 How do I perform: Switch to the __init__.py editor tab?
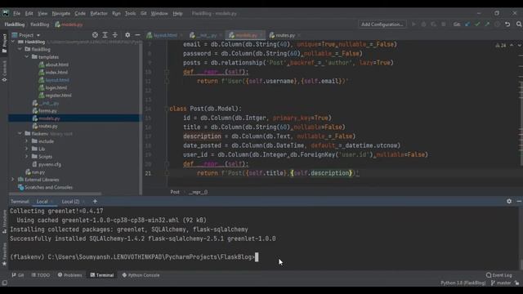[x=206, y=35]
